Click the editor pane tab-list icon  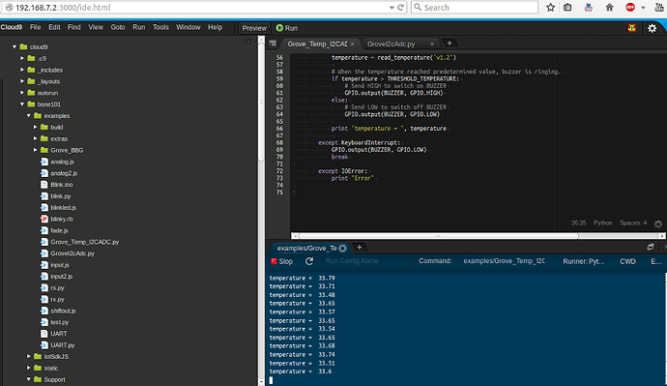pyautogui.click(x=273, y=44)
